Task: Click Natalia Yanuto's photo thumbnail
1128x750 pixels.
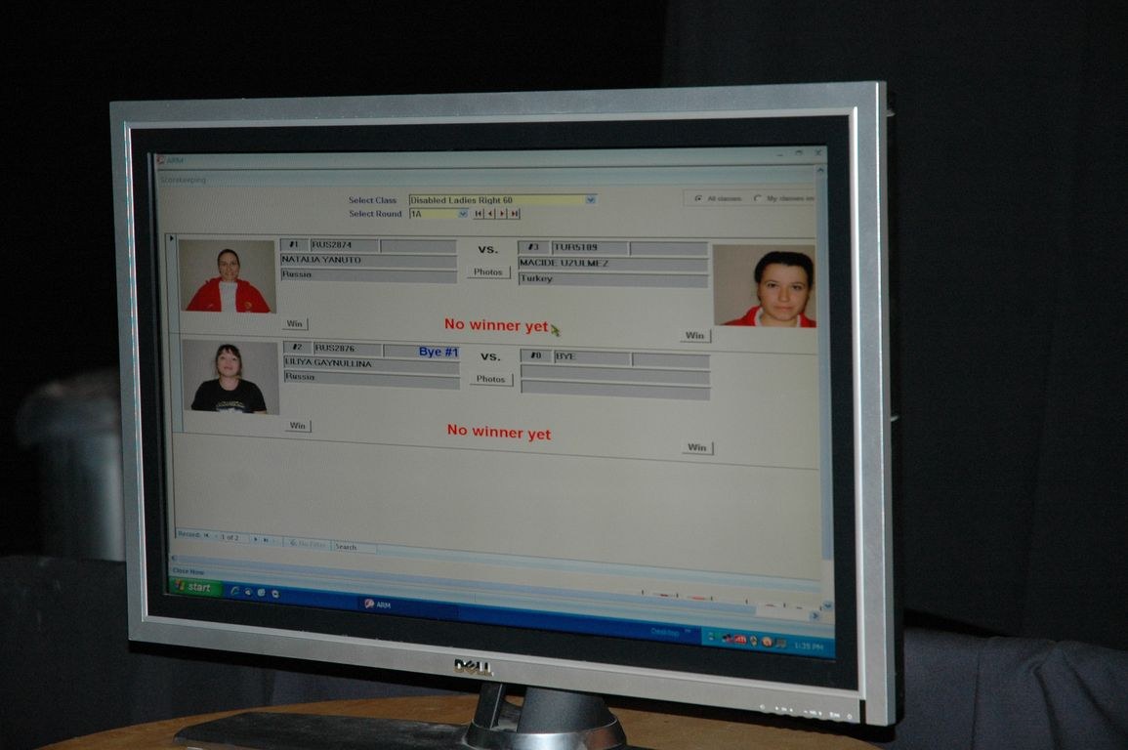Action: pyautogui.click(x=228, y=277)
